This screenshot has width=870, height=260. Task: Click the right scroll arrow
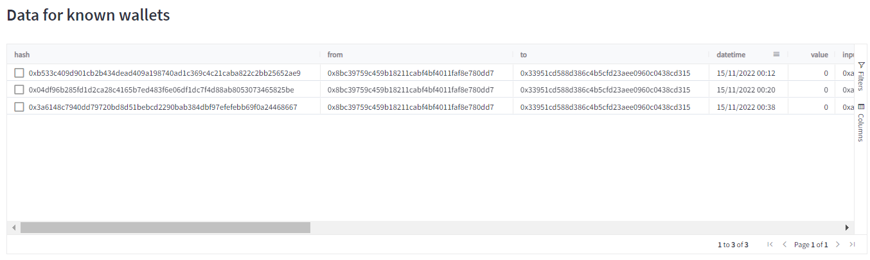click(848, 228)
